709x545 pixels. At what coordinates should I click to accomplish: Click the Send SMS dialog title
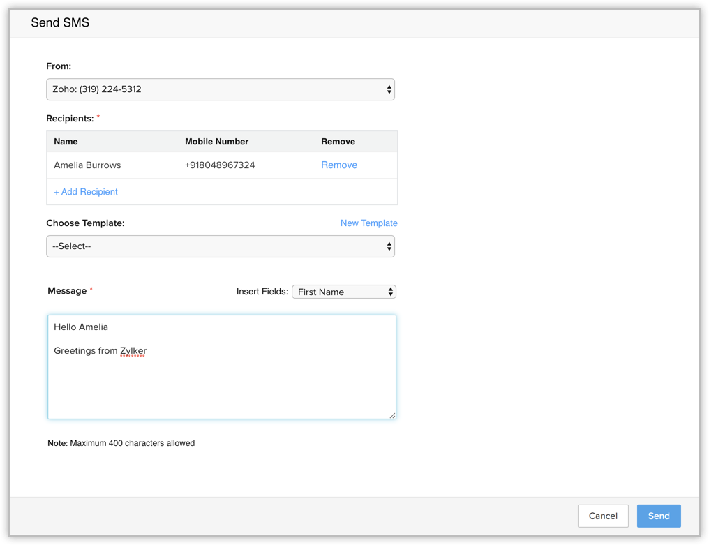click(x=60, y=23)
